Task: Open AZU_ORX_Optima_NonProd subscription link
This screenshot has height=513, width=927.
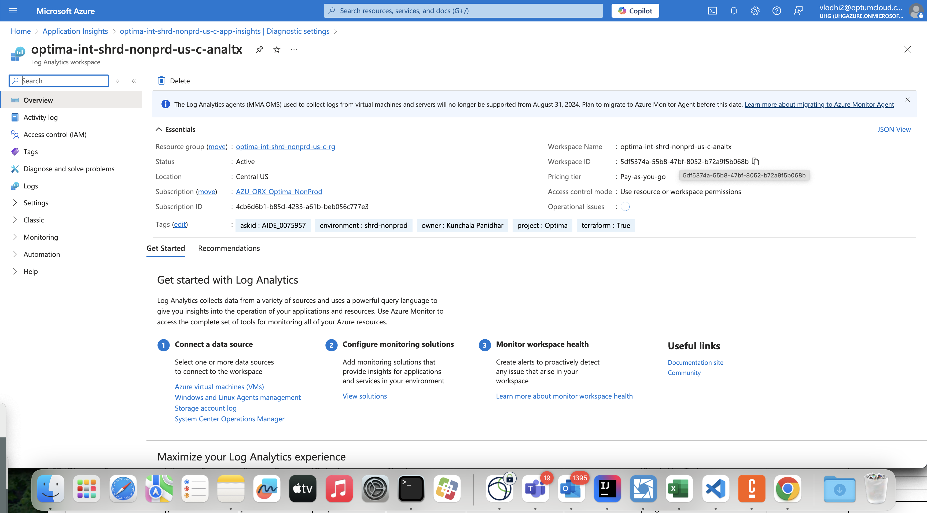Action: point(279,192)
